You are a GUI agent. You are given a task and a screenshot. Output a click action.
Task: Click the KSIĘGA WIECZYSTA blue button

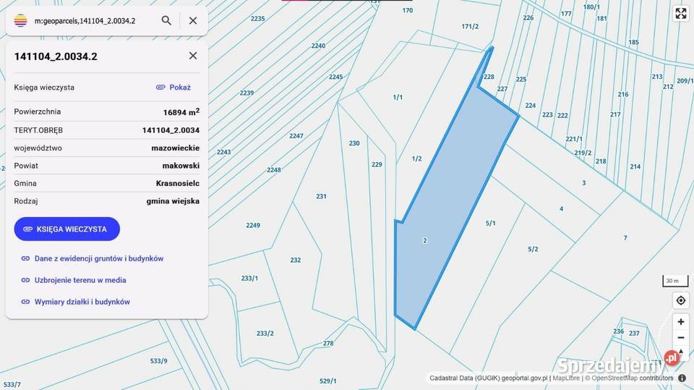point(67,229)
